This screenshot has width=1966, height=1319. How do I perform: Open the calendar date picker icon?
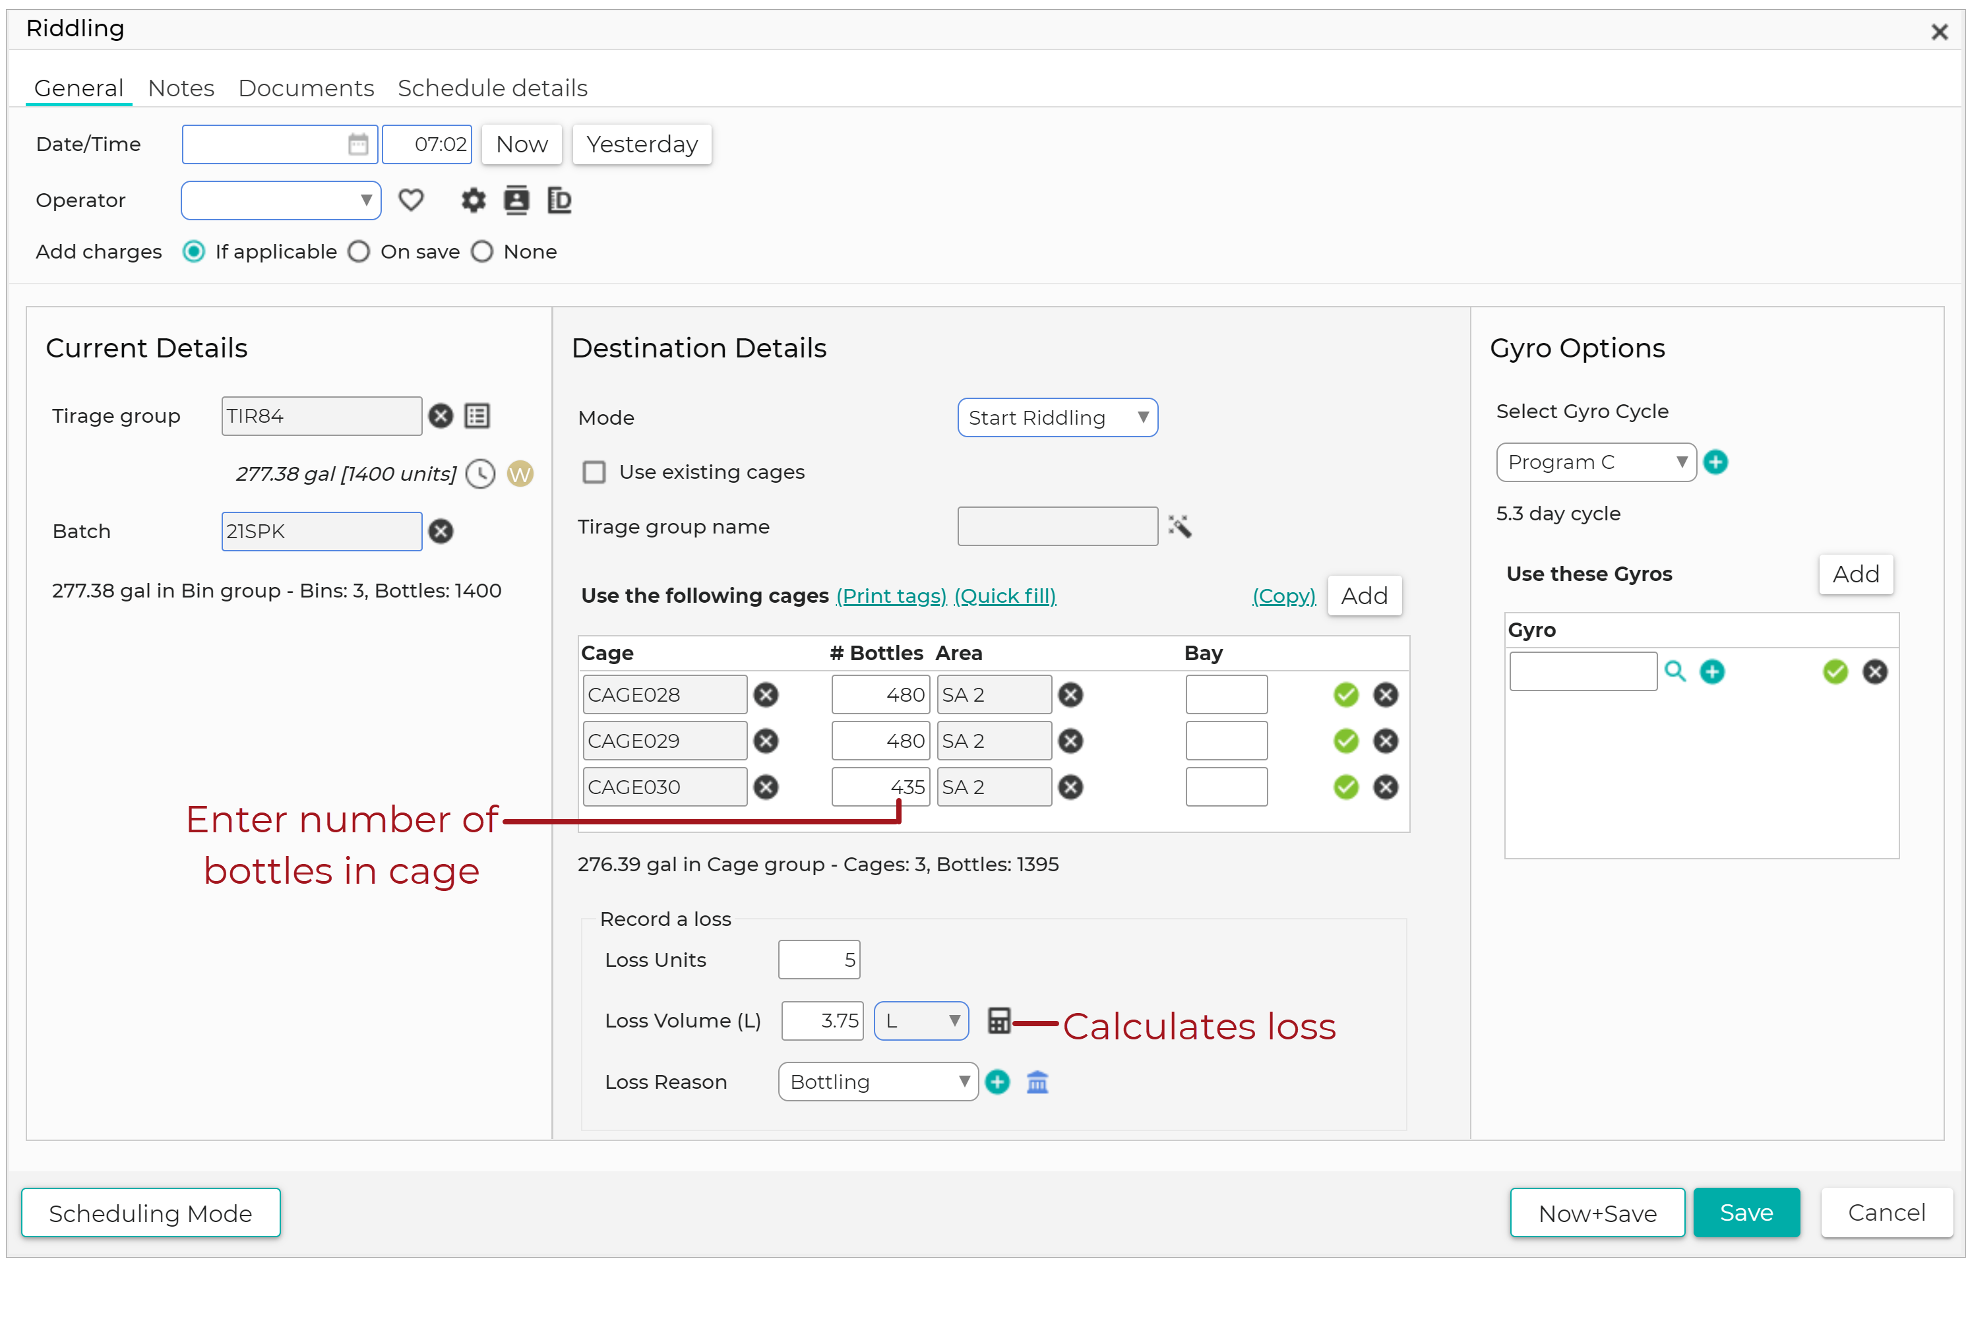[357, 144]
